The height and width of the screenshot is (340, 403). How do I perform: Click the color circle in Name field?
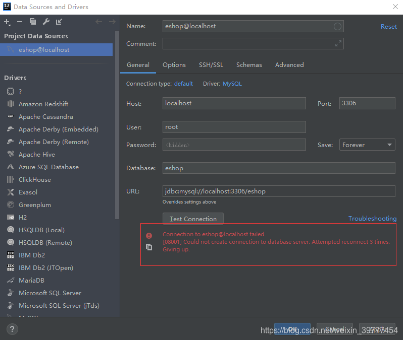(337, 26)
